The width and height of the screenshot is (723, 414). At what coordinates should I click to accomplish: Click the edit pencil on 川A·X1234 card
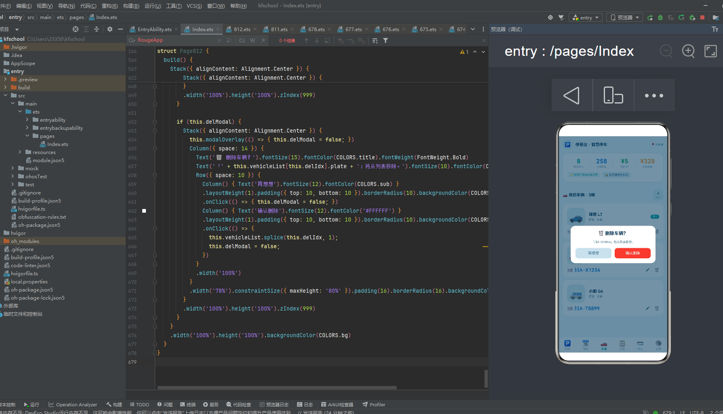[647, 270]
